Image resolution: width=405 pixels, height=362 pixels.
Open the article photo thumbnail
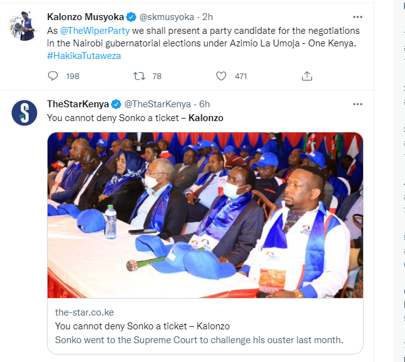205,215
